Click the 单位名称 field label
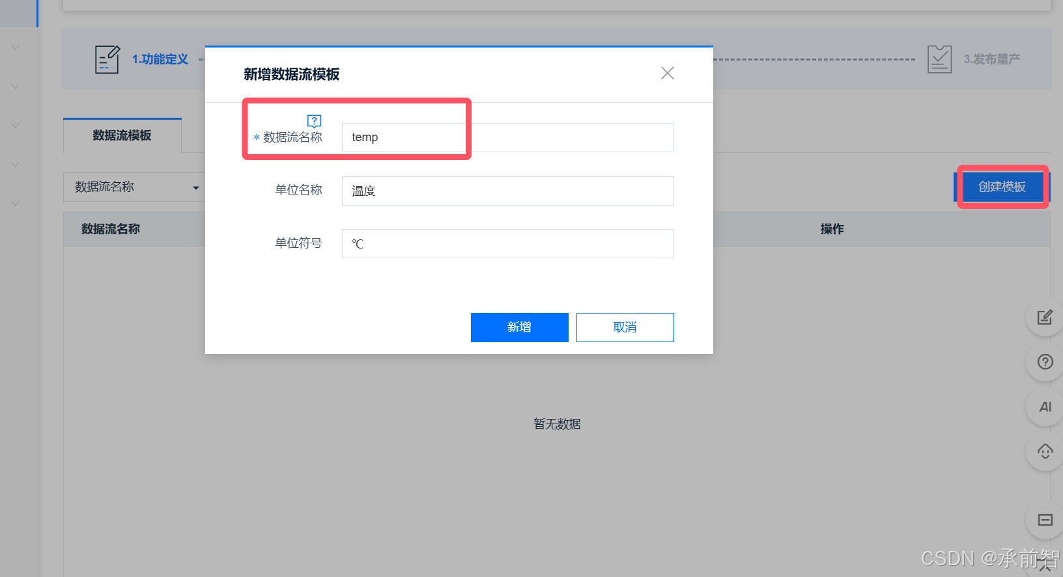 pos(298,190)
